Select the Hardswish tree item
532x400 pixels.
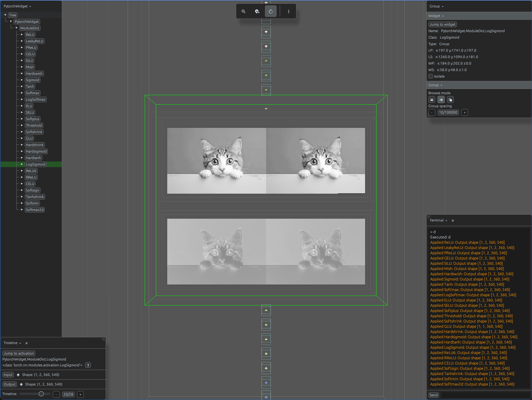34,74
